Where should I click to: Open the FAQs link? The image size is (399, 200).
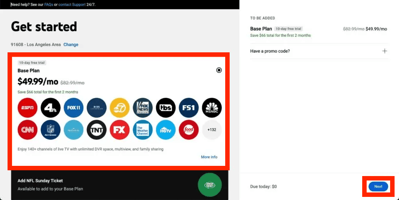tap(47, 4)
